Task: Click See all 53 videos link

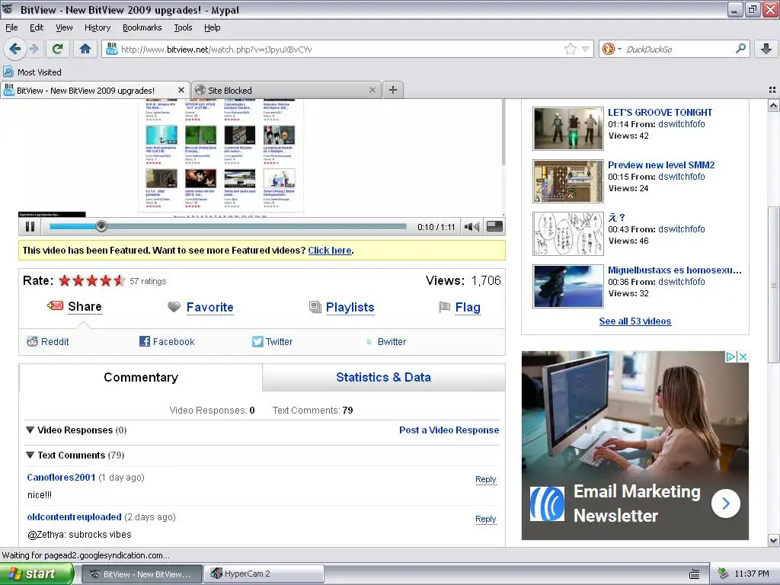Action: (x=635, y=321)
